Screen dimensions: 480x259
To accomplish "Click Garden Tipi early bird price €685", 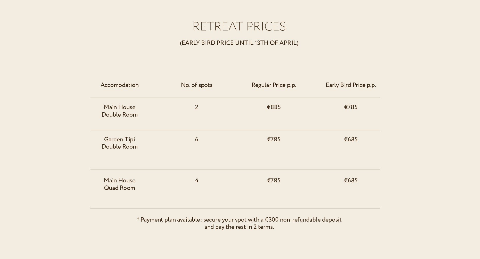I will 351,140.
